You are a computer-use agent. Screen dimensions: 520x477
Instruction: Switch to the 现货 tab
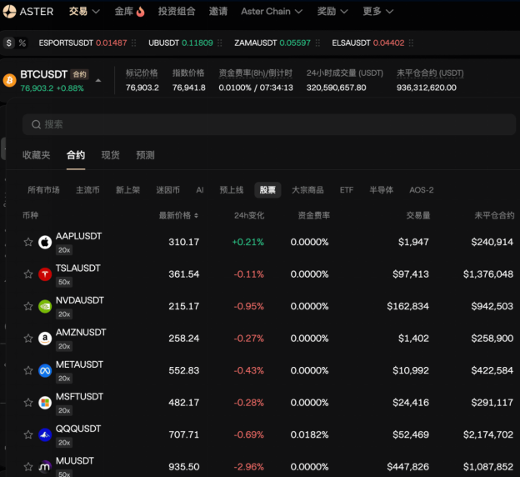tap(111, 155)
